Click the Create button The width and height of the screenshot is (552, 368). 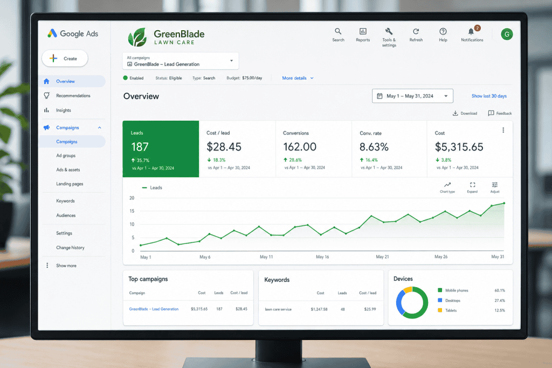coord(65,58)
